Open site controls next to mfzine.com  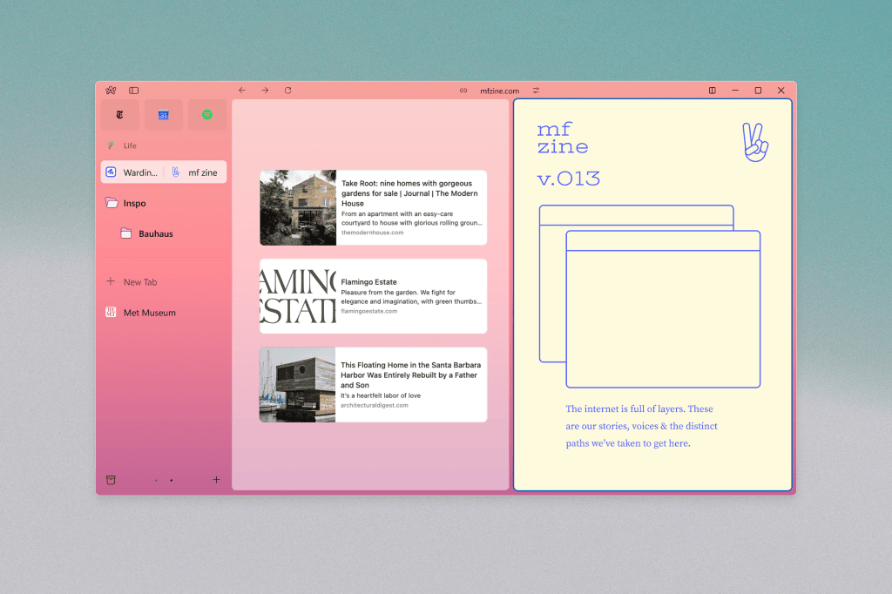click(537, 91)
